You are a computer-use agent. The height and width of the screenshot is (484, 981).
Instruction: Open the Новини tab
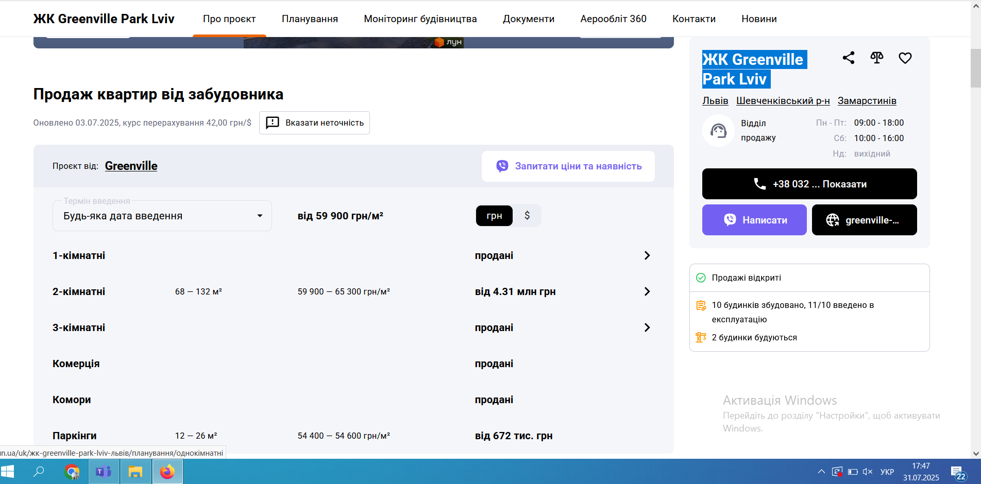pos(759,19)
